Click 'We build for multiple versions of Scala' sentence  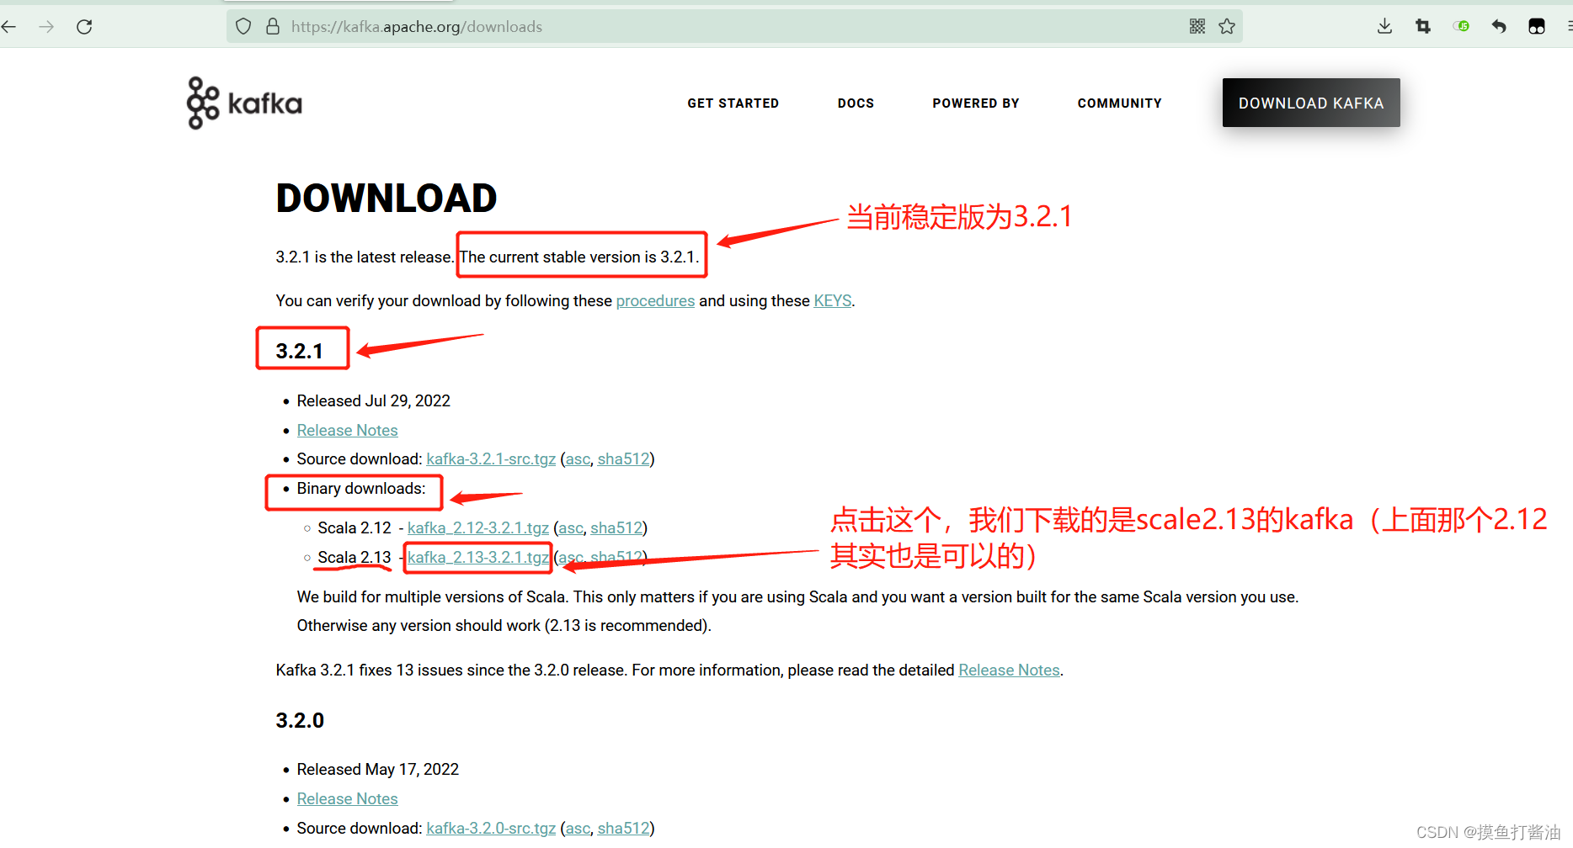[433, 597]
